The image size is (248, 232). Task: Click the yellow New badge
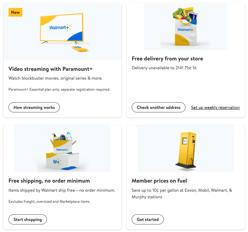pyautogui.click(x=15, y=13)
